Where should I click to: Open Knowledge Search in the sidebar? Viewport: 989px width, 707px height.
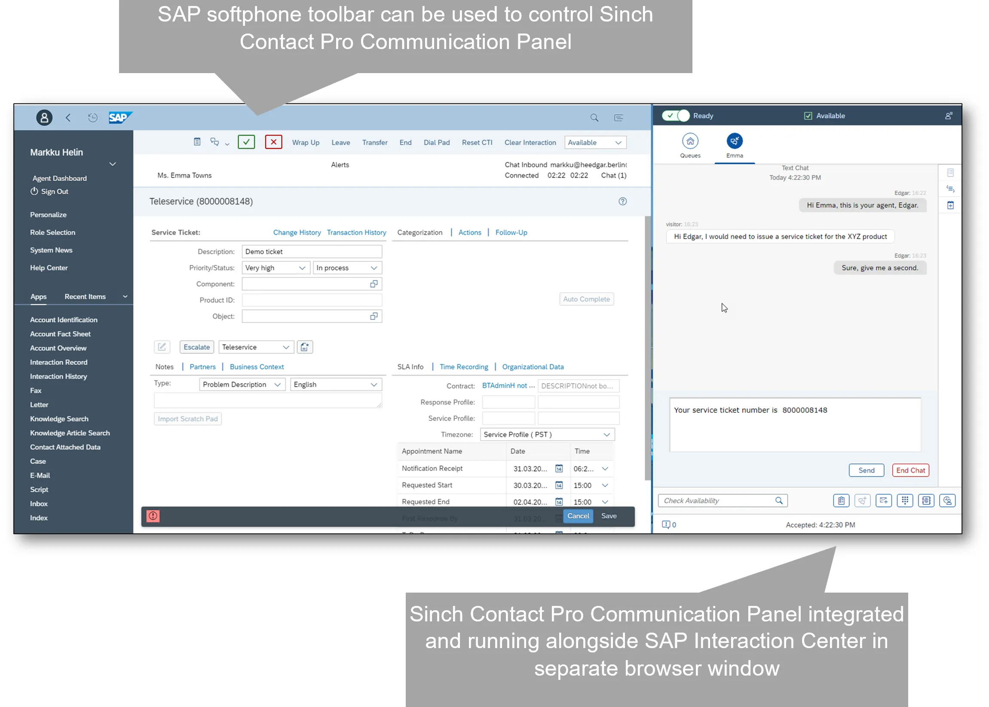click(59, 419)
